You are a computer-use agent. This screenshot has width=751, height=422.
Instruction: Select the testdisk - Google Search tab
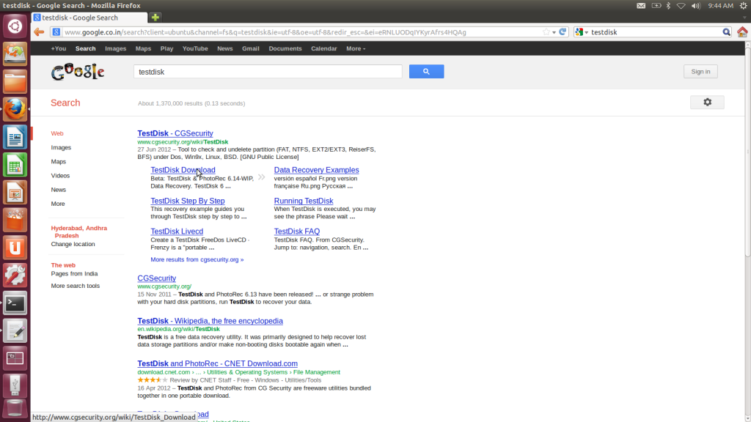(89, 18)
